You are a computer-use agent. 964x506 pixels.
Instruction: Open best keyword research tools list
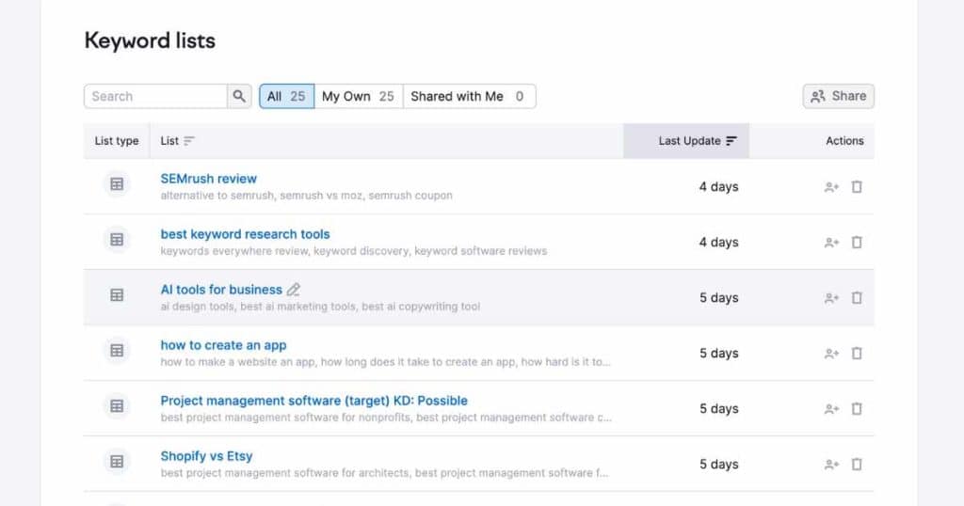[245, 234]
